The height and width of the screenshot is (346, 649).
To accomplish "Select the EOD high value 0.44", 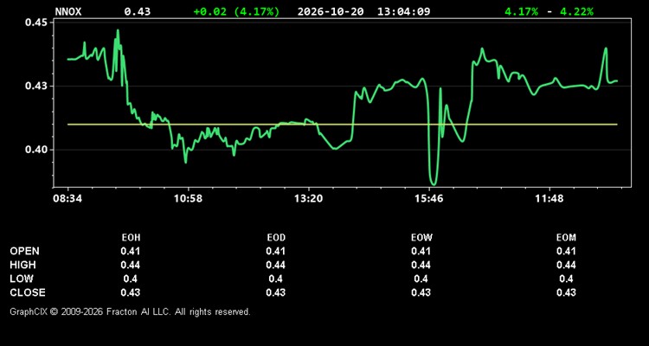I will pos(276,265).
